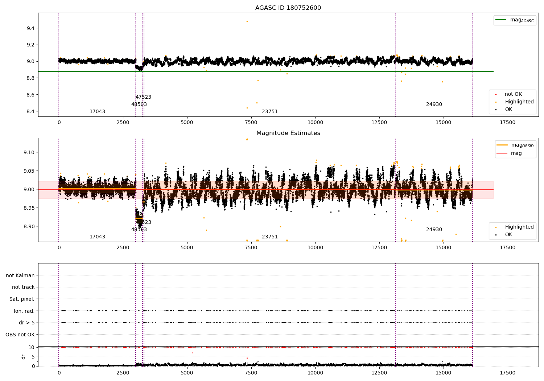Image resolution: width=544 pixels, height=381 pixels.
Task: Click the 9.4 y-axis tick in top plot
Action: (x=30, y=28)
